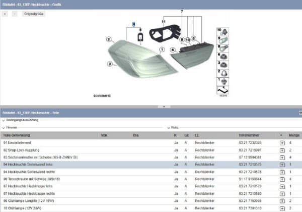Select thumbnail 10 bulb in side strip
This screenshot has height=212, width=302.
click(x=222, y=32)
